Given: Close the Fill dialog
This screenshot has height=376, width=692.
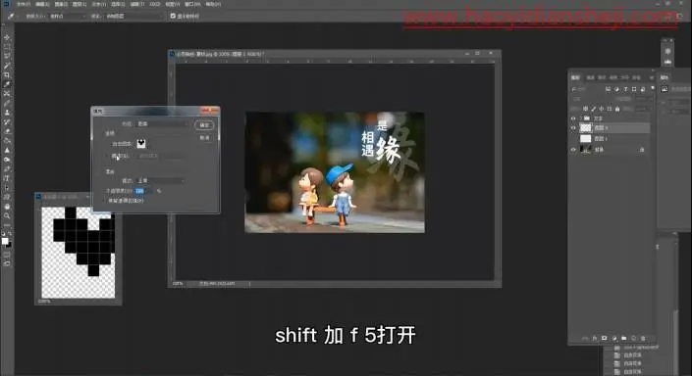Looking at the screenshot, I should 210,111.
